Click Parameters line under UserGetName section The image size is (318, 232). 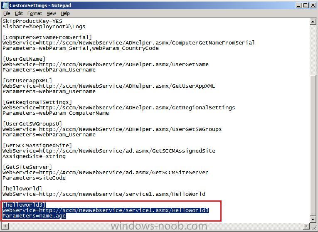click(x=49, y=70)
